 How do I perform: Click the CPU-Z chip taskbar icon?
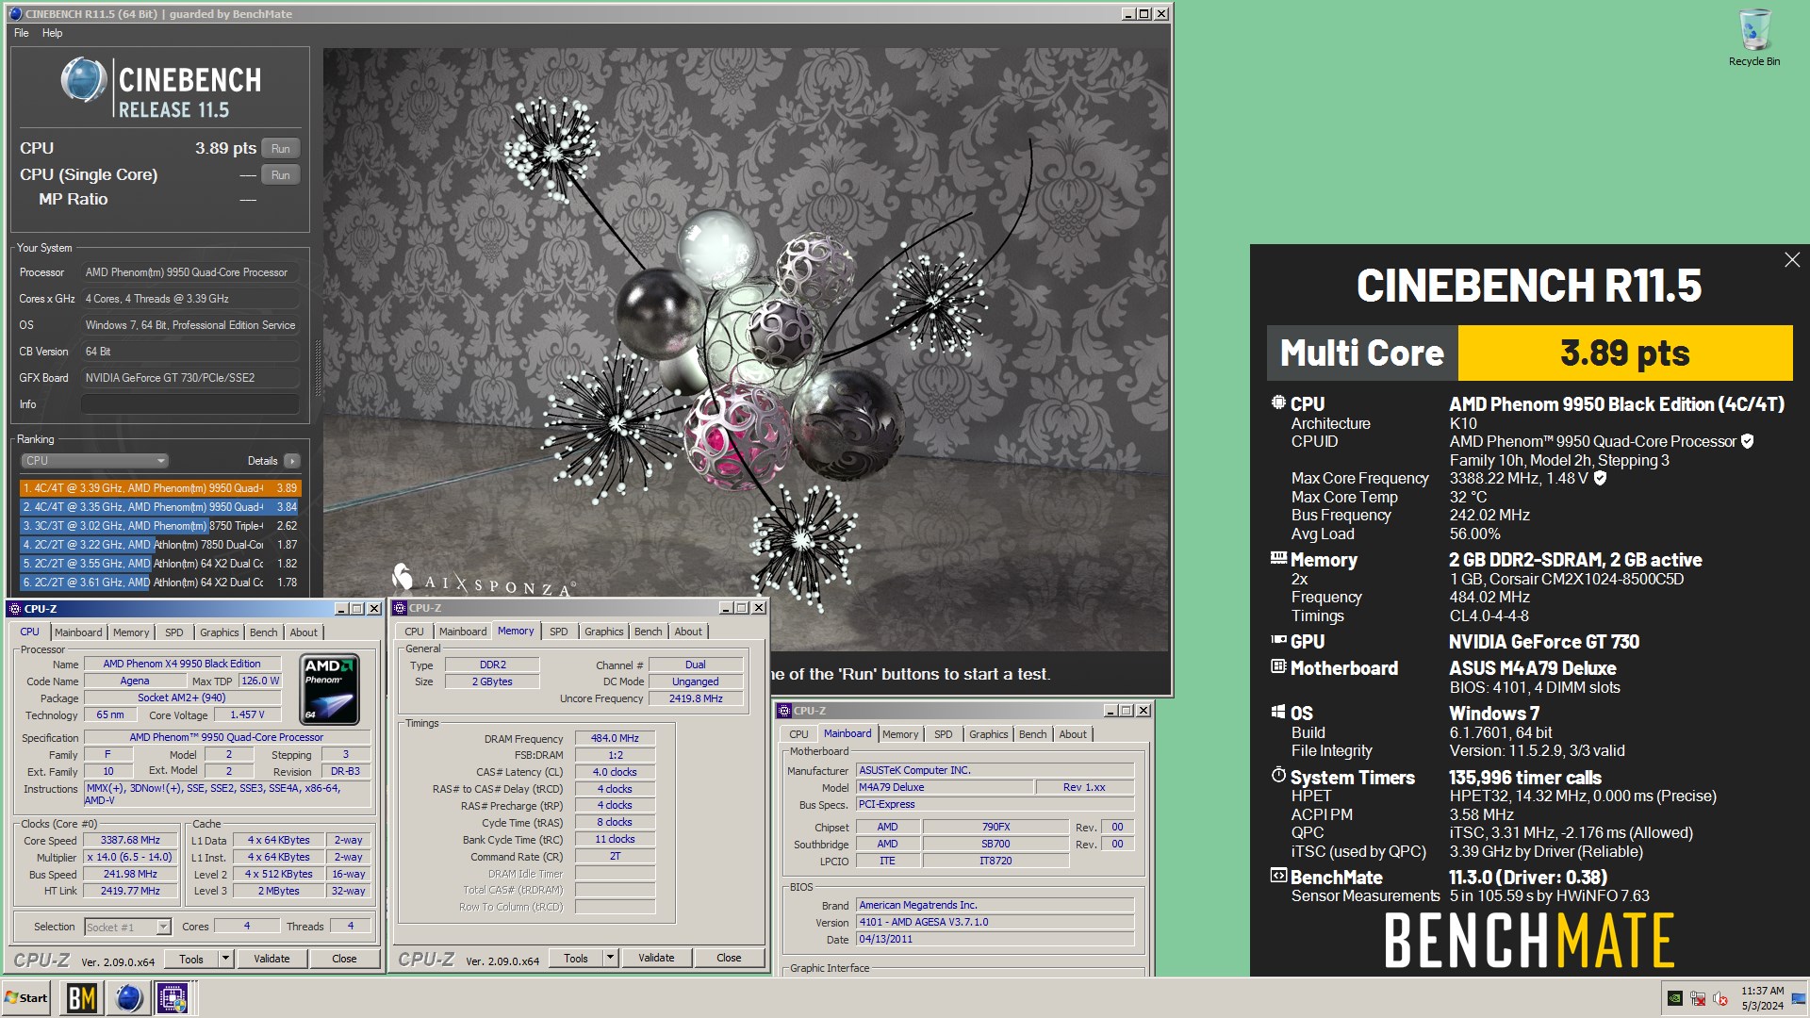click(173, 997)
